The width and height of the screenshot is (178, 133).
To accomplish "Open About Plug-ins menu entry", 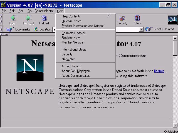I will point(86,66).
